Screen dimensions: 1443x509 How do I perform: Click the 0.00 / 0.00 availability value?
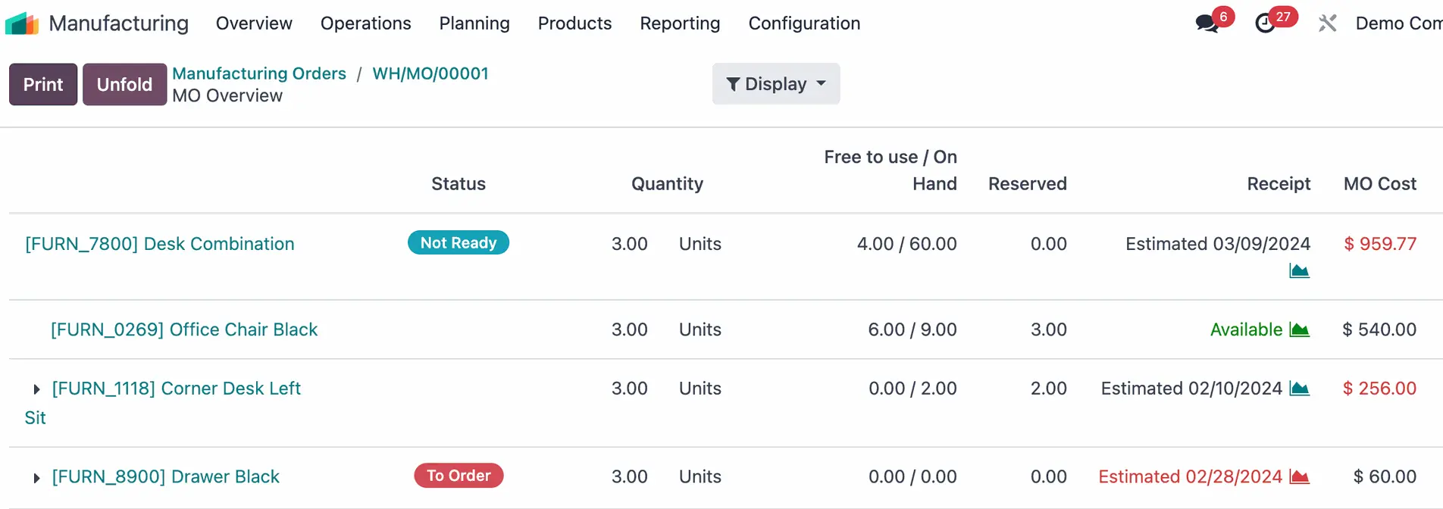point(912,476)
